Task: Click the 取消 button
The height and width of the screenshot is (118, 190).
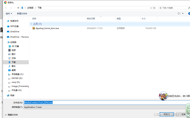Action: pos(183,114)
